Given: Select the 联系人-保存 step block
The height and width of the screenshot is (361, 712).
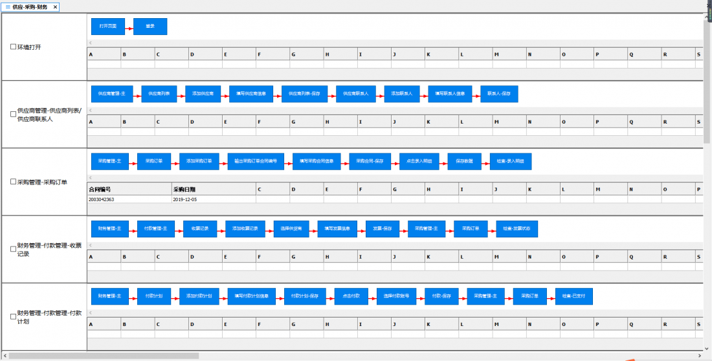Looking at the screenshot, I should (499, 94).
